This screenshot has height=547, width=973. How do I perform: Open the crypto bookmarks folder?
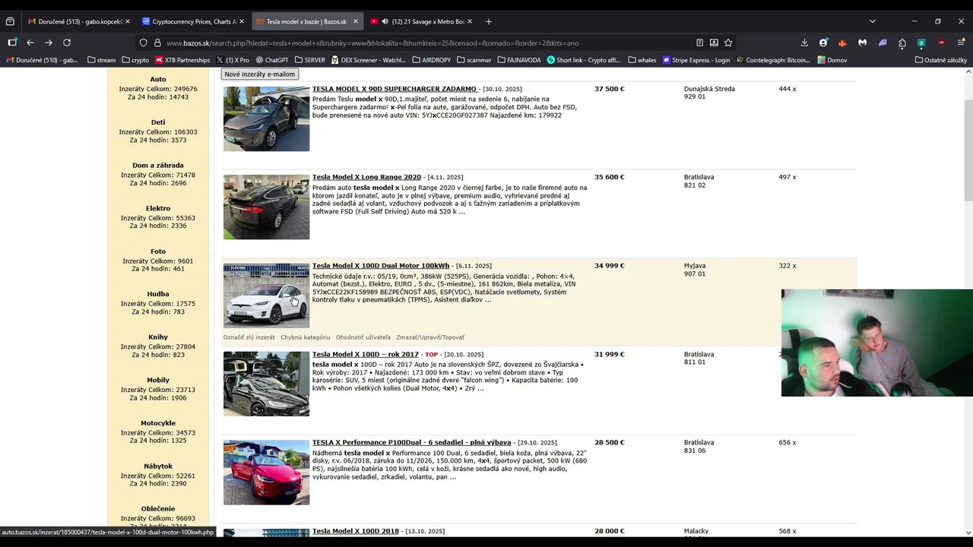pyautogui.click(x=135, y=60)
